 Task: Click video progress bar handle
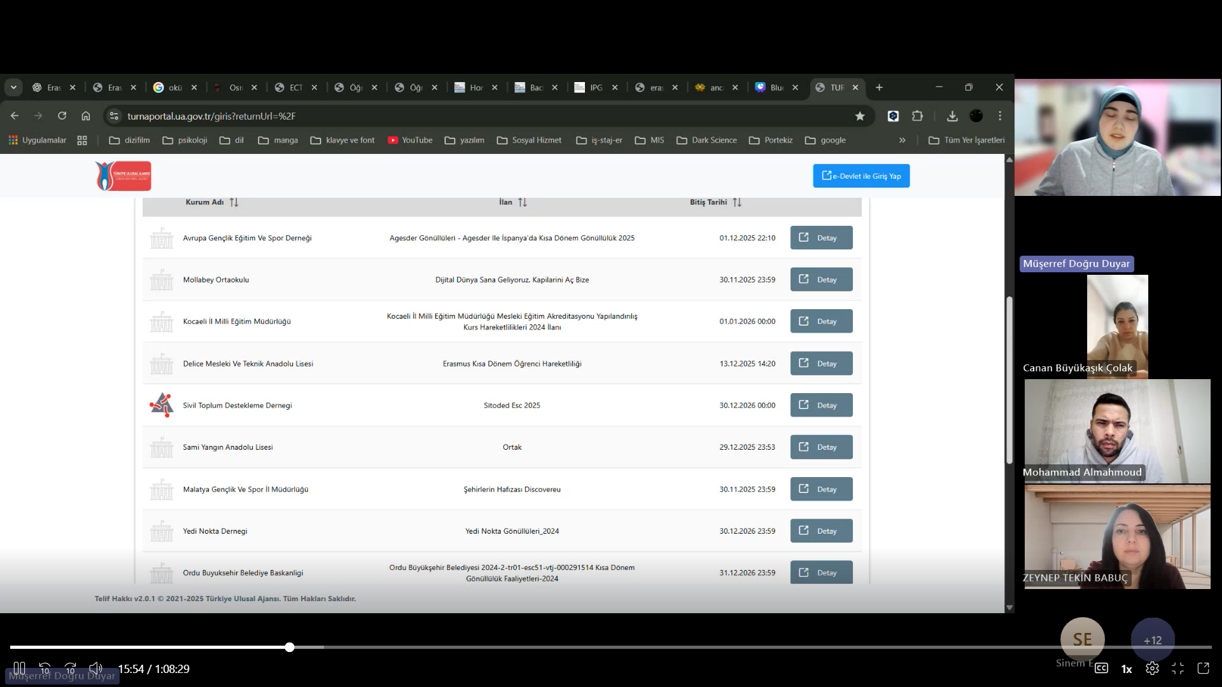point(290,647)
